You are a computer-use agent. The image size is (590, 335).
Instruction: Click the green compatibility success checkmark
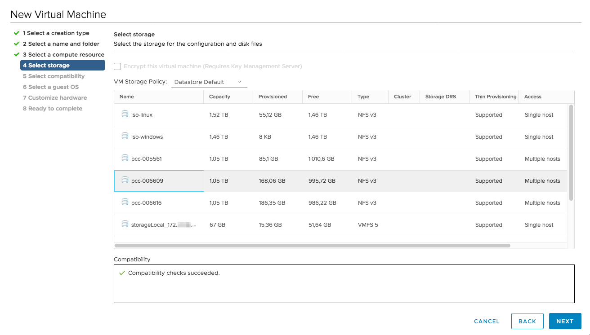122,273
